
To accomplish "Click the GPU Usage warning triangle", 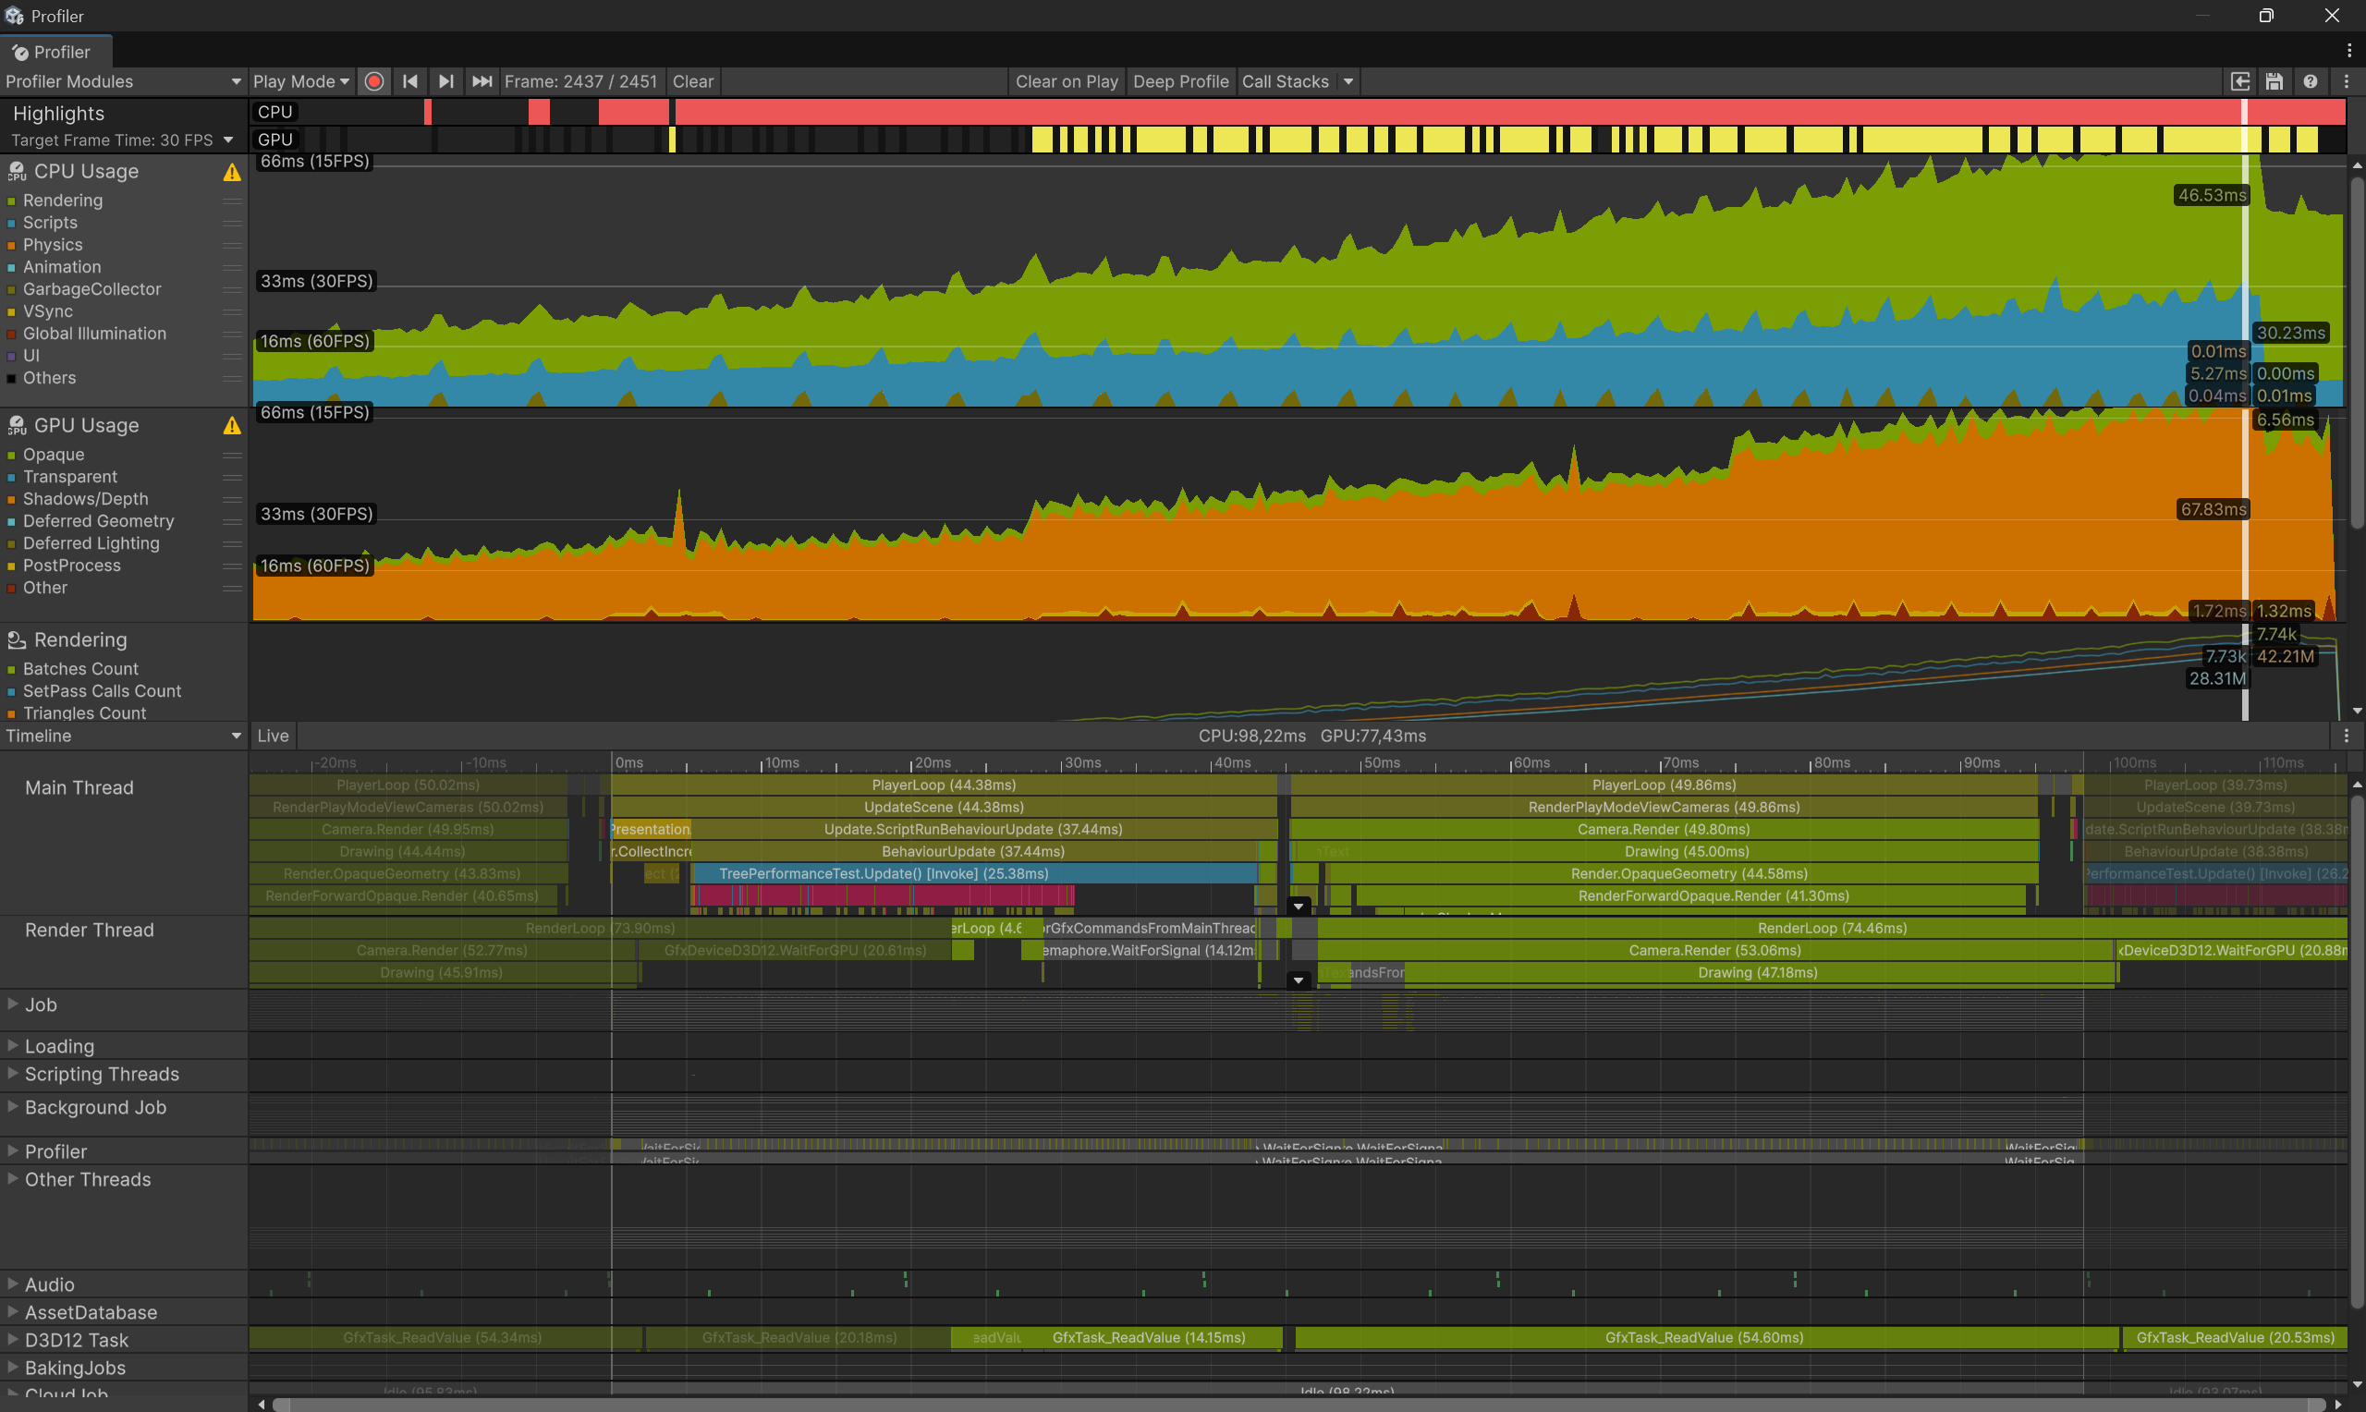I will tap(231, 426).
